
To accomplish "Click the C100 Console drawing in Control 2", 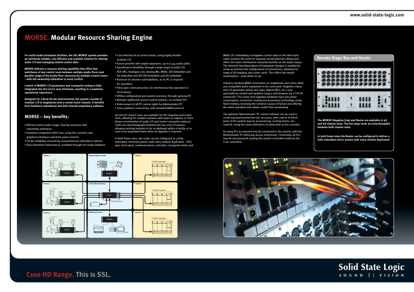I will [162, 198].
